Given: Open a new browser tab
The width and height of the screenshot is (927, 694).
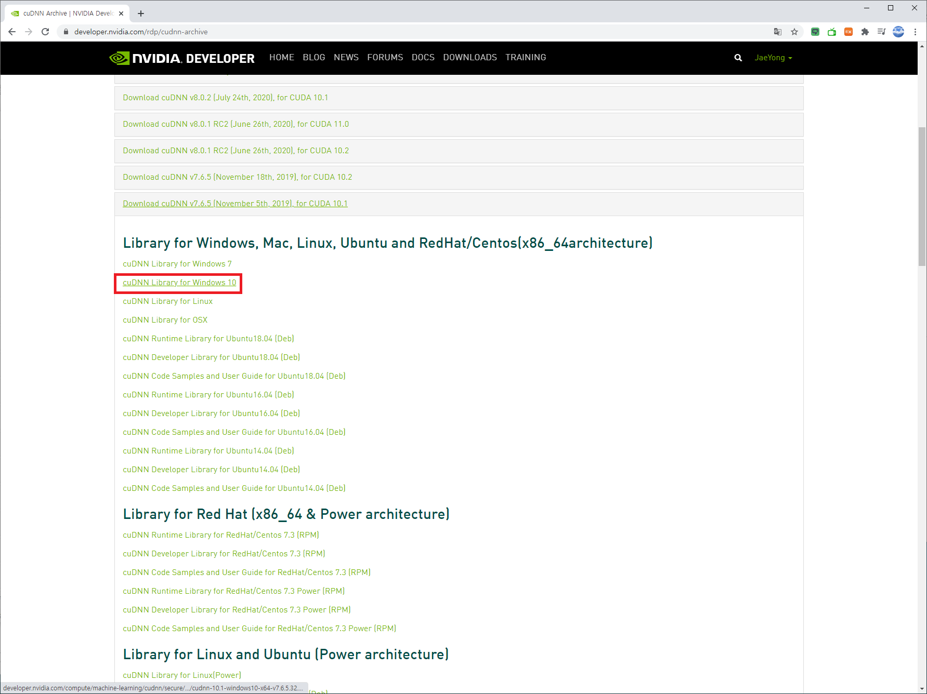Looking at the screenshot, I should point(141,14).
